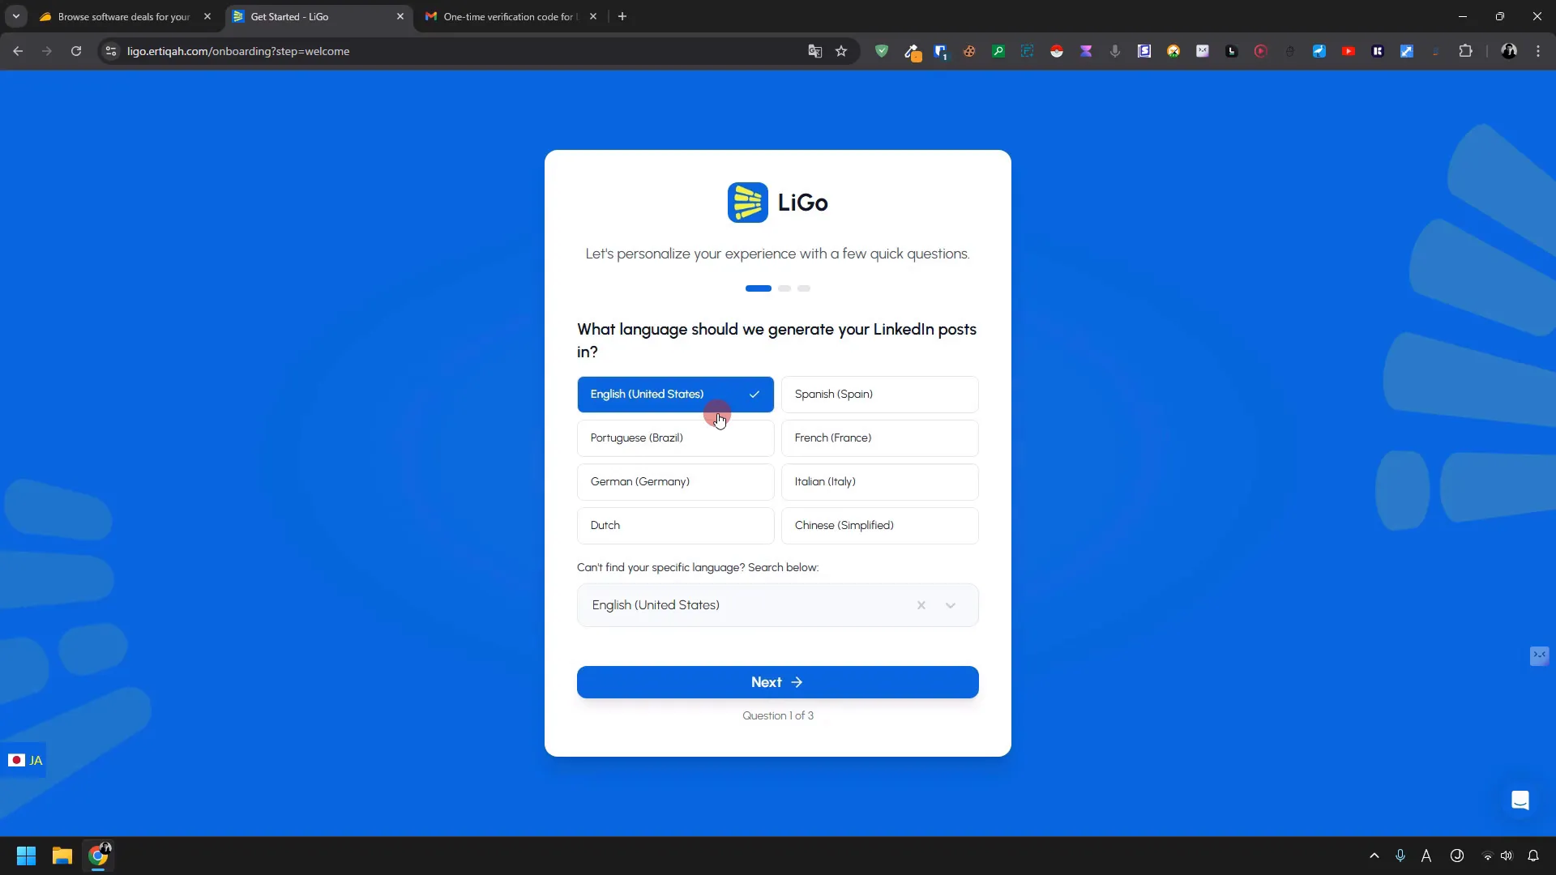The height and width of the screenshot is (875, 1556).
Task: Choose Chinese (Simplified) language option
Action: [879, 525]
